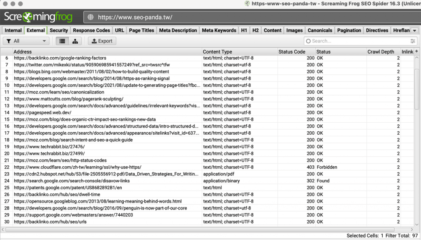Select the cloudflare.com why-use-https address
The image size is (421, 240).
pos(78,167)
